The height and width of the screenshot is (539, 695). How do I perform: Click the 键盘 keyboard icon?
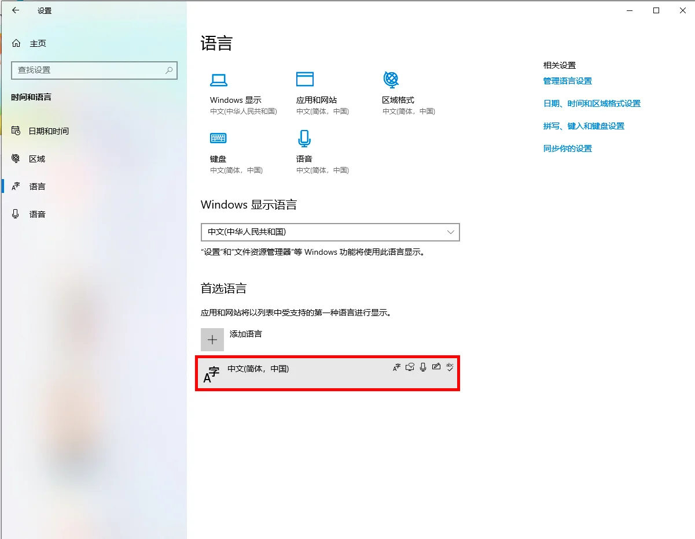tap(218, 138)
